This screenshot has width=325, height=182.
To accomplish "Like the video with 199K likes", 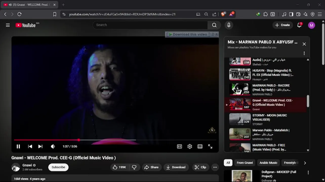I will pos(119,167).
